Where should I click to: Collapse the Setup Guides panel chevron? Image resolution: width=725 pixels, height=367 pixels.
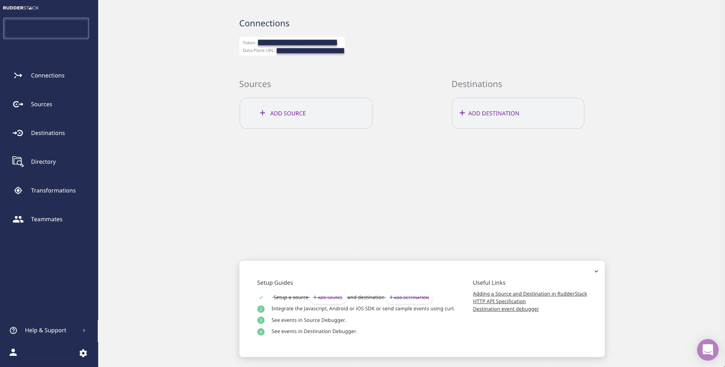click(596, 272)
